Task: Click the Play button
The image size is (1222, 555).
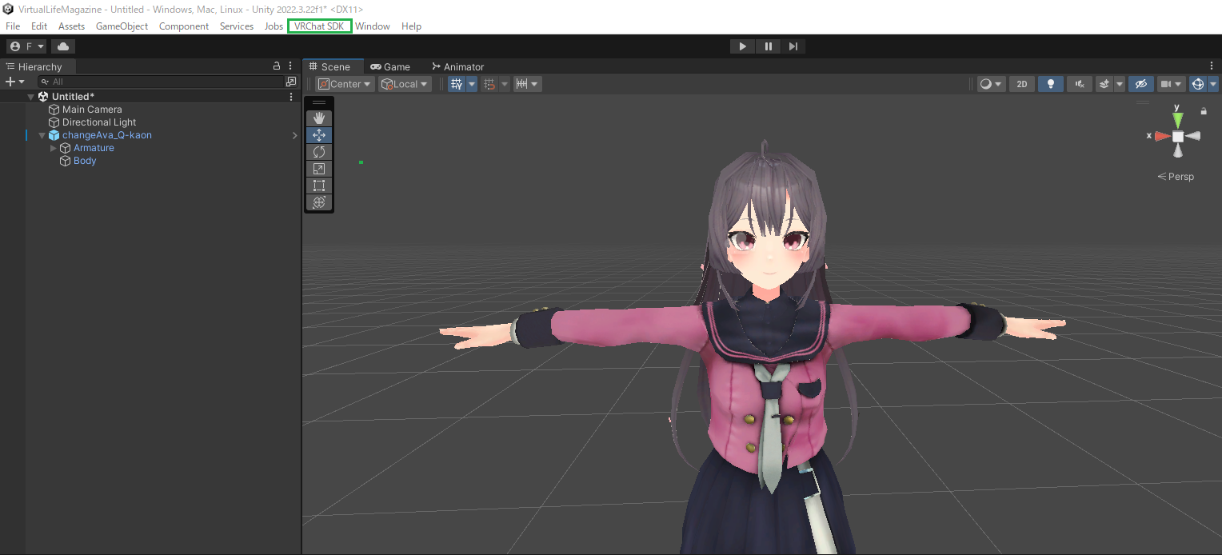Action: 743,46
